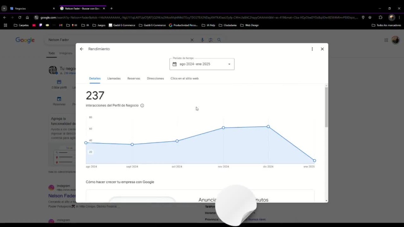Open a new browser tab
Image resolution: width=404 pixels, height=227 pixels.
coord(112,8)
